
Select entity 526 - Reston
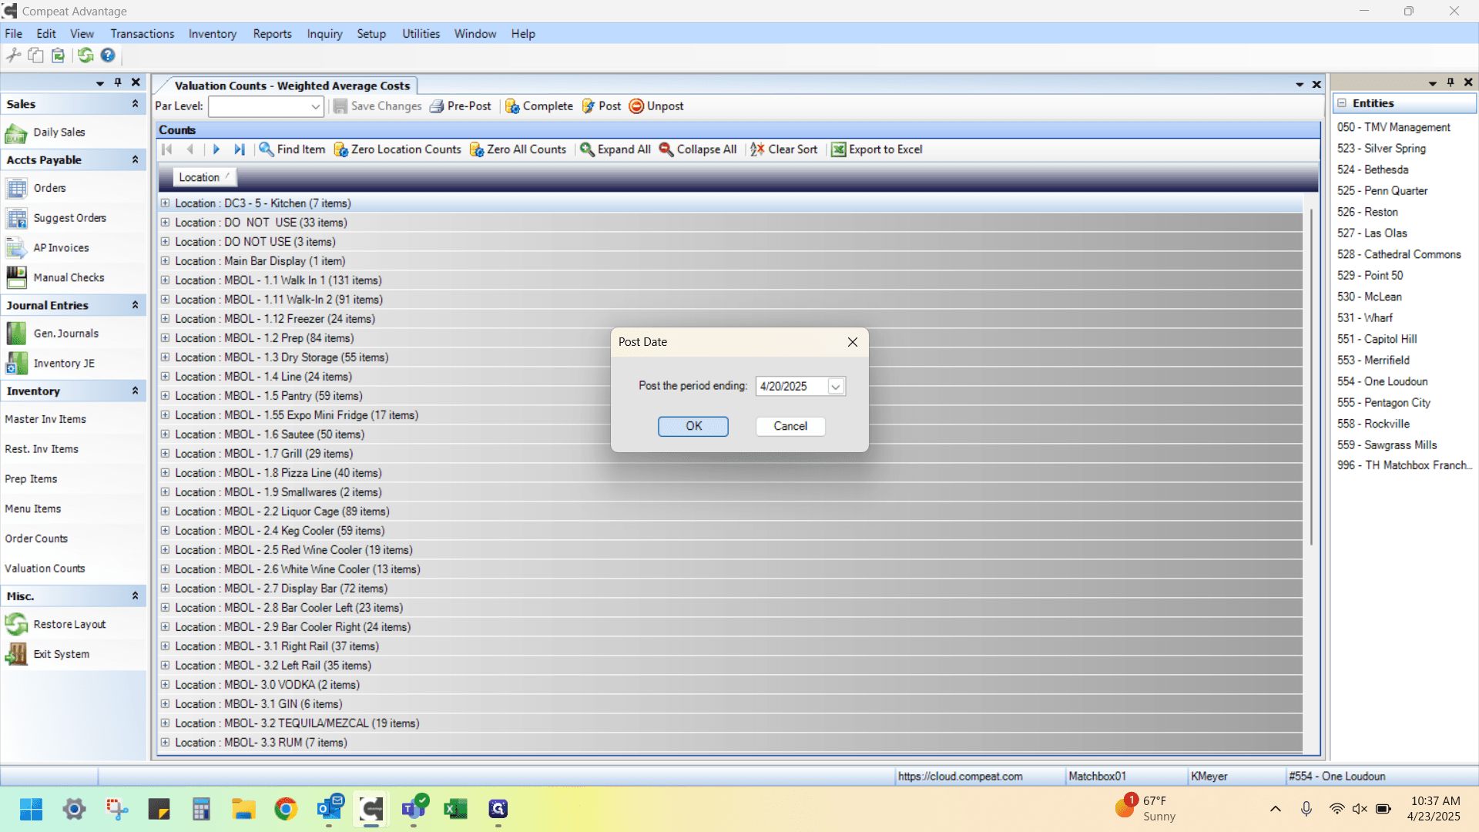coord(1367,212)
